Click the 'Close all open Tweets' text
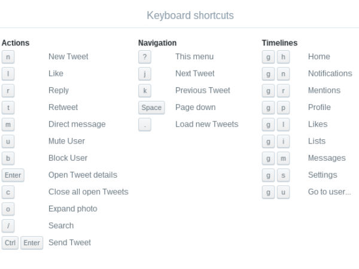 pos(88,192)
